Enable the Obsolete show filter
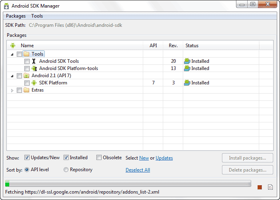The height and width of the screenshot is (200, 280). pyautogui.click(x=99, y=158)
